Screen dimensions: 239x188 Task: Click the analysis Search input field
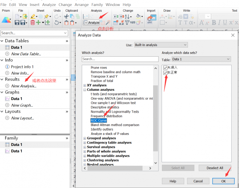(x=120, y=59)
